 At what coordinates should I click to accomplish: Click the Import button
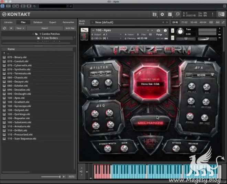click(x=45, y=28)
